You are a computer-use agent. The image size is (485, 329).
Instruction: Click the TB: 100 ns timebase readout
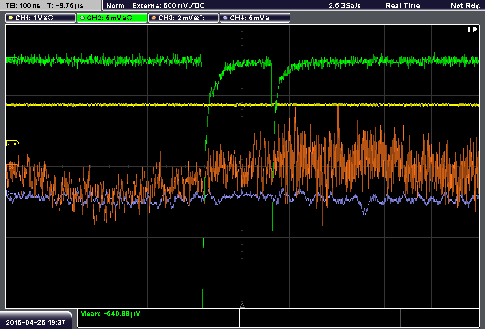23,6
